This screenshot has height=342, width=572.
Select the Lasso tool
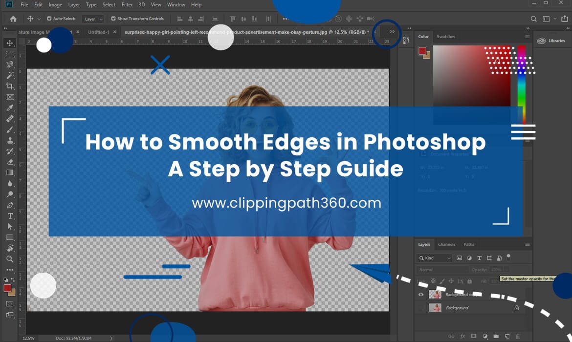10,64
